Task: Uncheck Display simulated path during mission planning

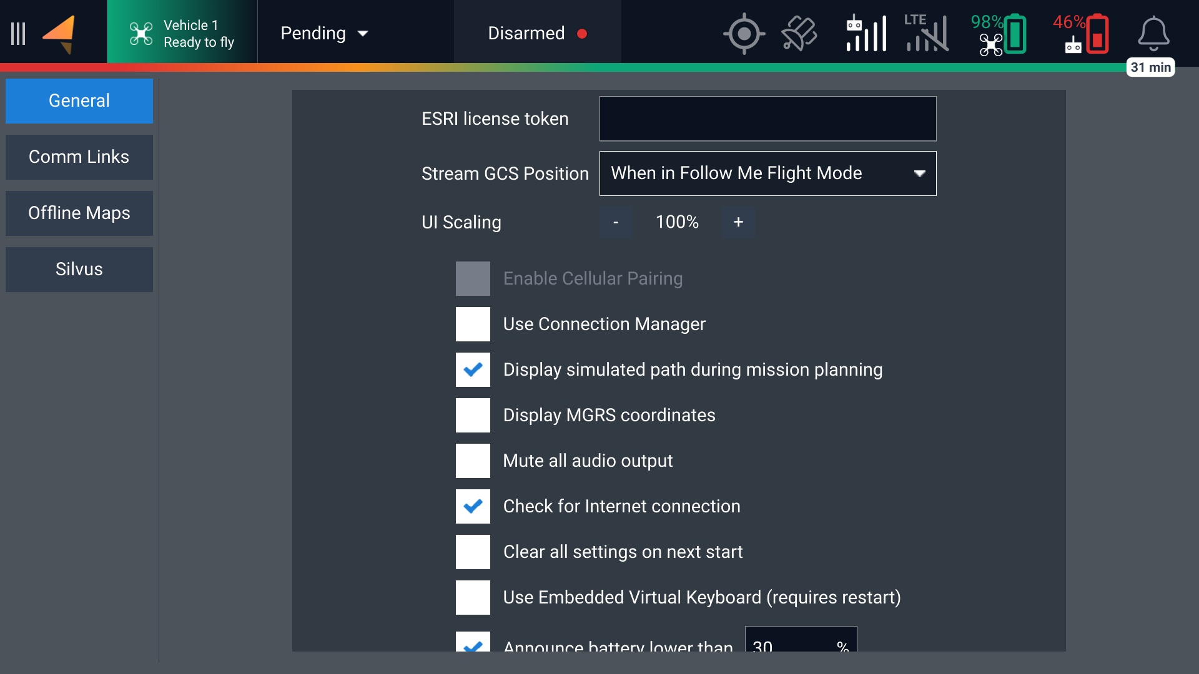Action: [473, 369]
